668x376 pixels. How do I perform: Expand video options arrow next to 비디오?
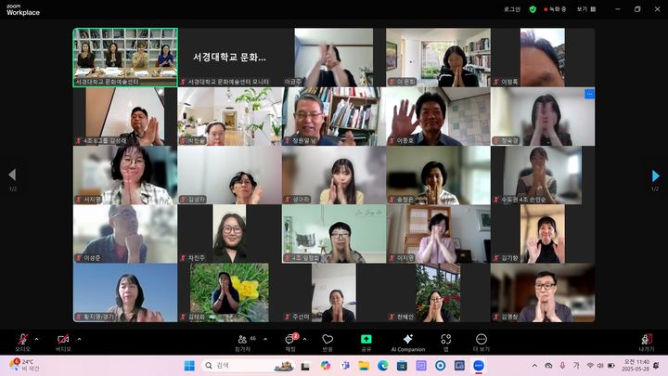[x=79, y=338]
